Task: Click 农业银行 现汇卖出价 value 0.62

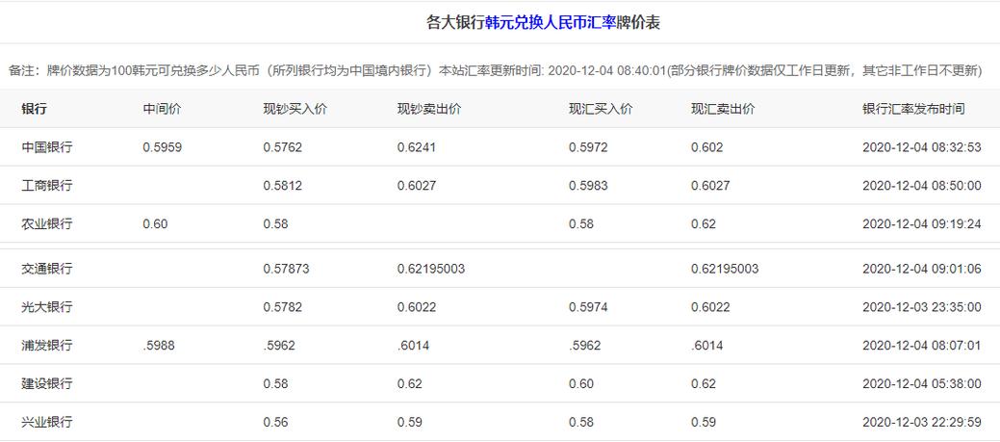Action: pos(704,223)
